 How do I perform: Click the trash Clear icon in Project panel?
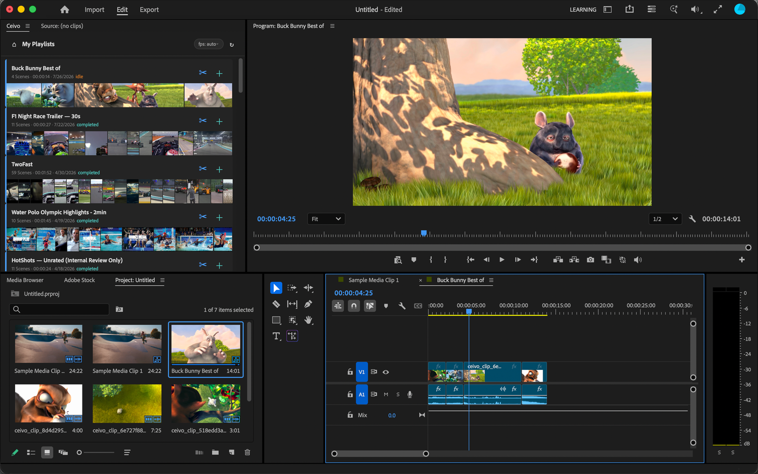[247, 453]
